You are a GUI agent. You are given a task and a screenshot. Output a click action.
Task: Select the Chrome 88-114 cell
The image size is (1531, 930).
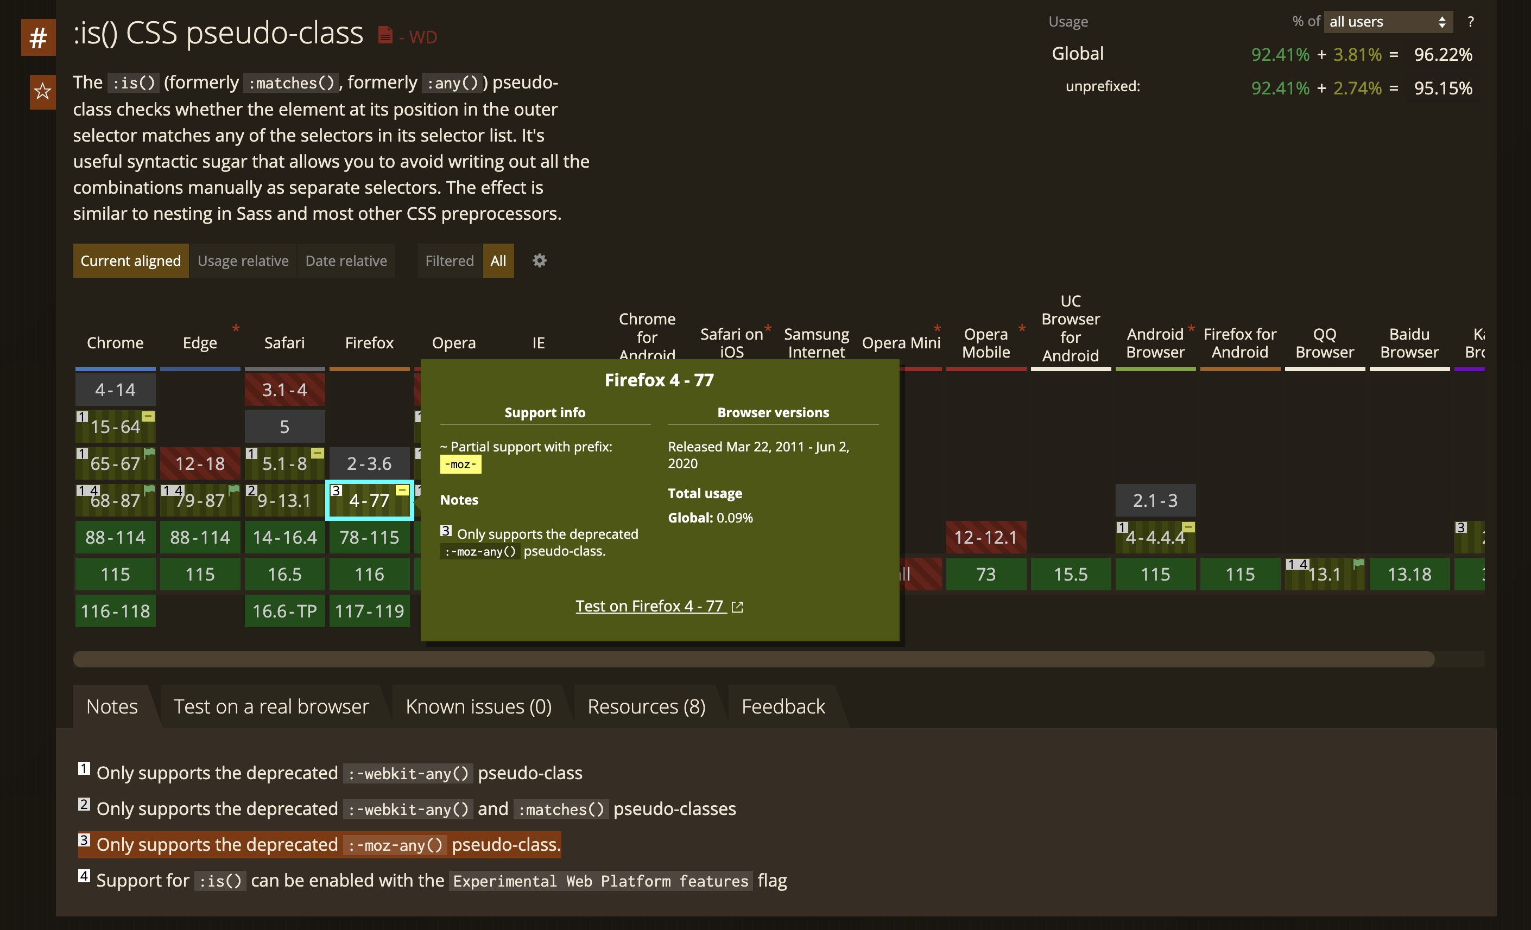116,537
